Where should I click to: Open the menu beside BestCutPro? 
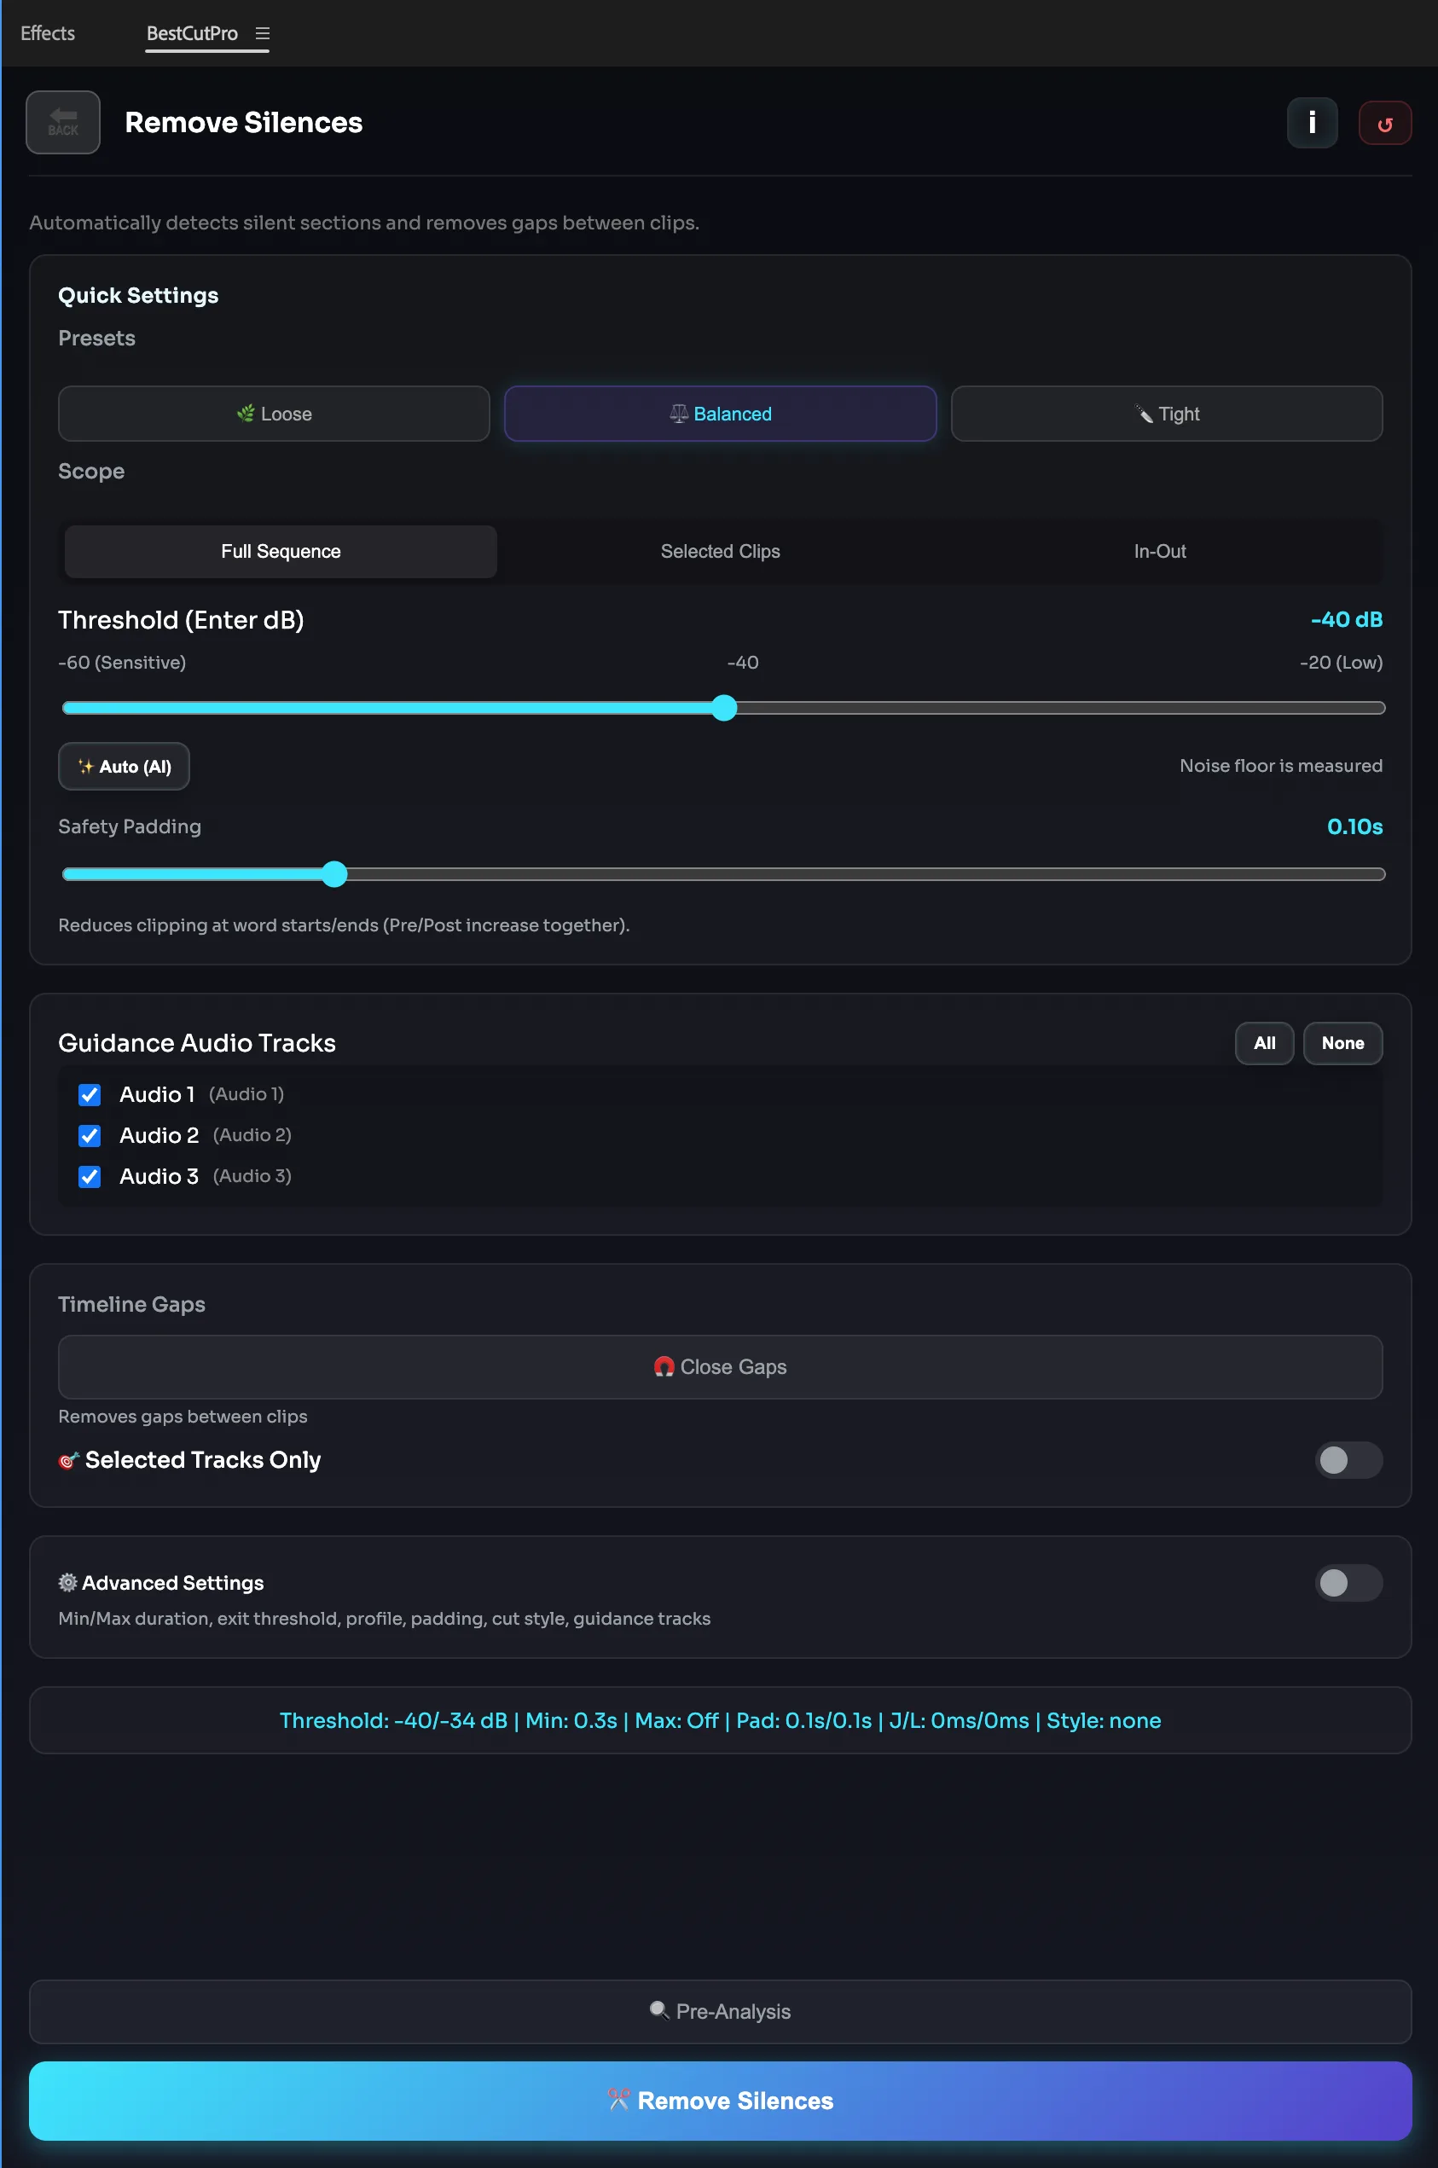(263, 32)
